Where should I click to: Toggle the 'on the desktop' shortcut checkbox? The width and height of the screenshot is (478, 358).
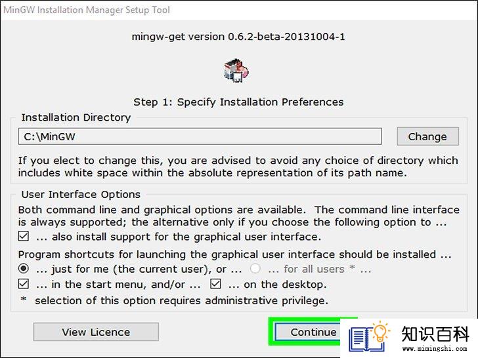(215, 284)
